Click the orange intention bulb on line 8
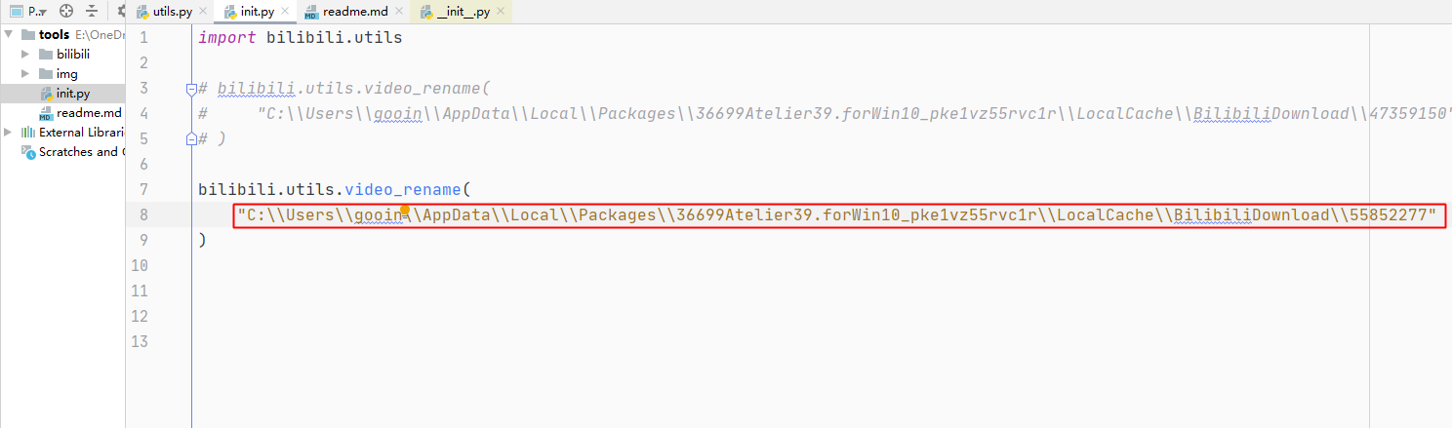1452x428 pixels. coord(405,210)
